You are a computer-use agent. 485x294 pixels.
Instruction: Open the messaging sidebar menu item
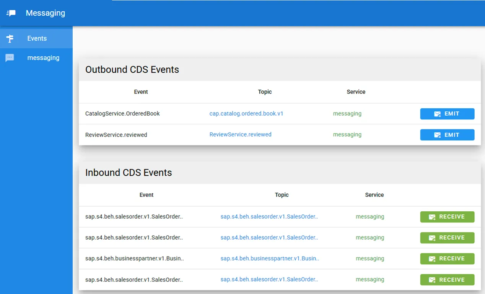(x=43, y=58)
